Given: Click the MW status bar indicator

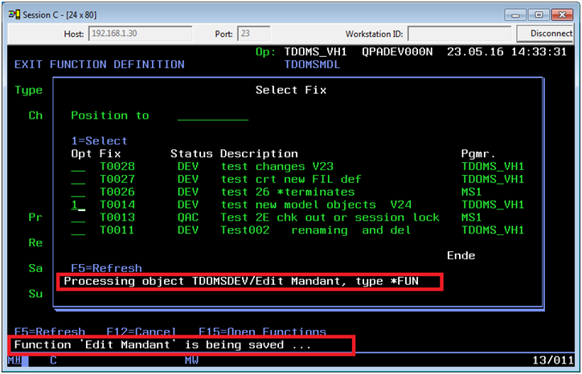Looking at the screenshot, I should tap(191, 360).
